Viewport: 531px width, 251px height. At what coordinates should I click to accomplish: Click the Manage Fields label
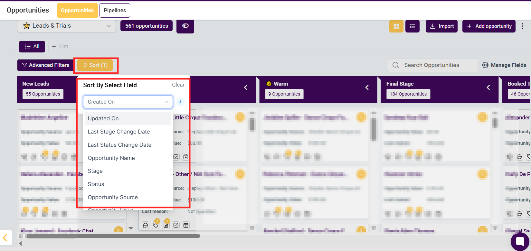click(508, 65)
